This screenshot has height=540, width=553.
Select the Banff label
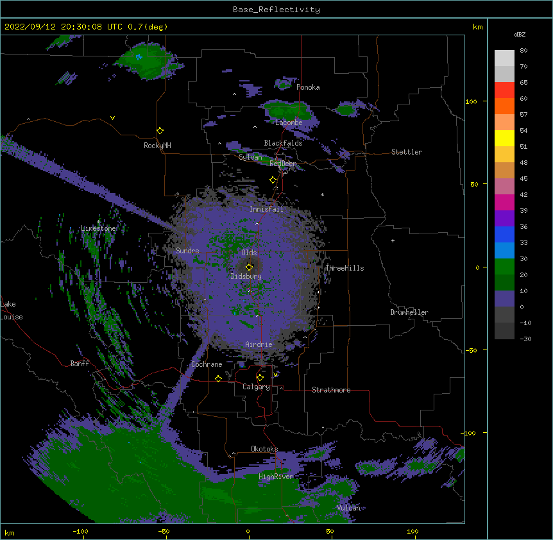[x=80, y=364]
